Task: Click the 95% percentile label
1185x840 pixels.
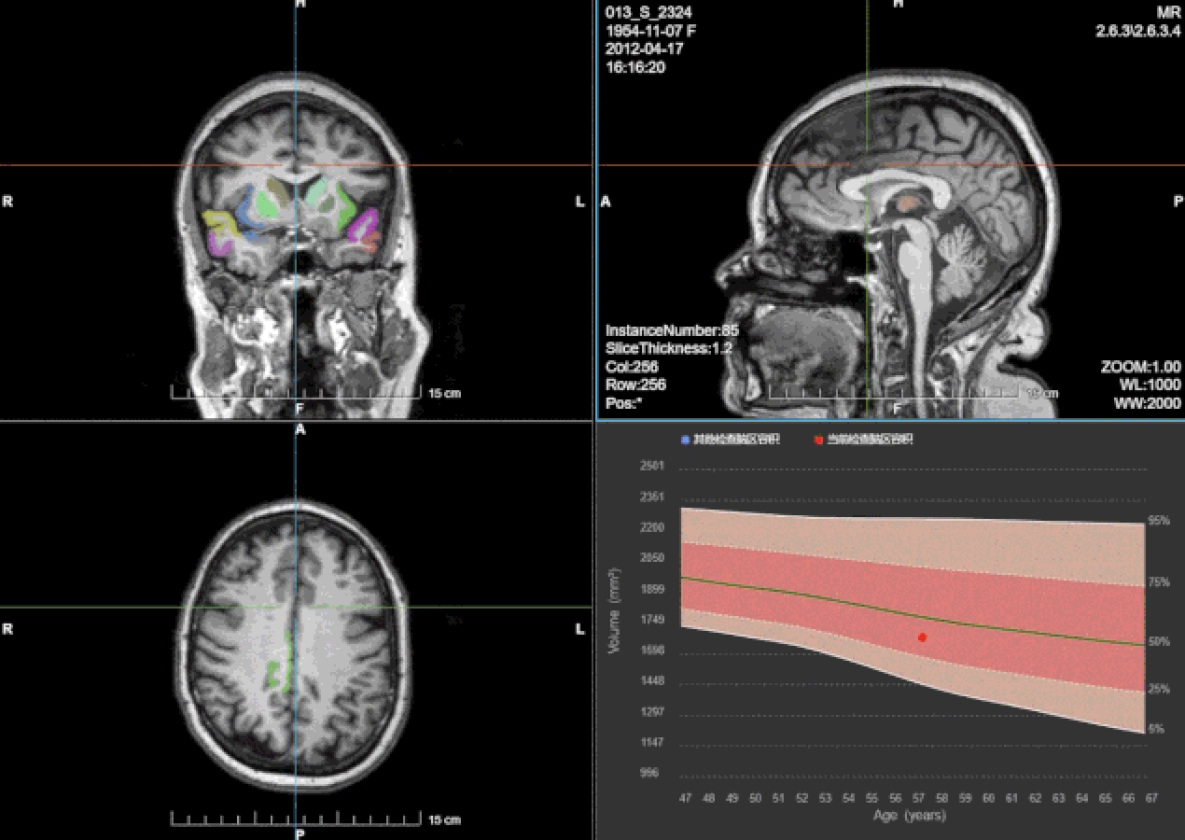Action: coord(1158,521)
